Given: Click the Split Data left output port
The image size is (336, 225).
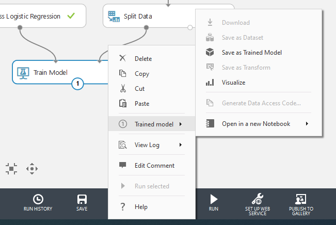Looking at the screenshot, I should point(146,27).
